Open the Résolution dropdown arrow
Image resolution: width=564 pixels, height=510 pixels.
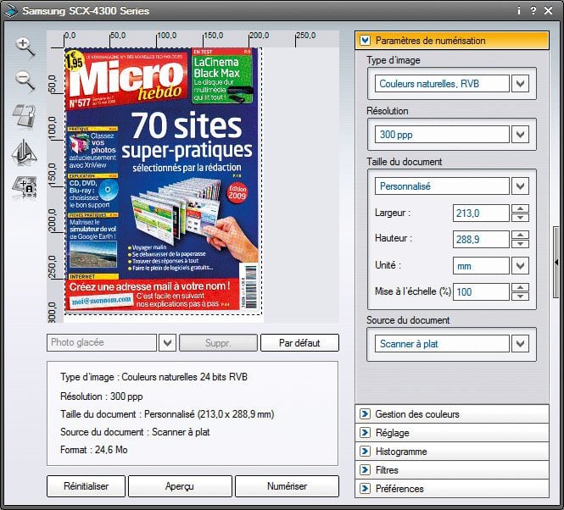point(521,135)
